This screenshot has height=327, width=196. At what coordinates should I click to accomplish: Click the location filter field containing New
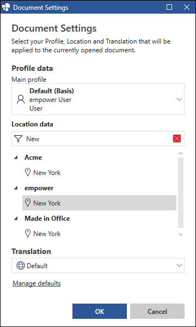pyautogui.click(x=98, y=138)
